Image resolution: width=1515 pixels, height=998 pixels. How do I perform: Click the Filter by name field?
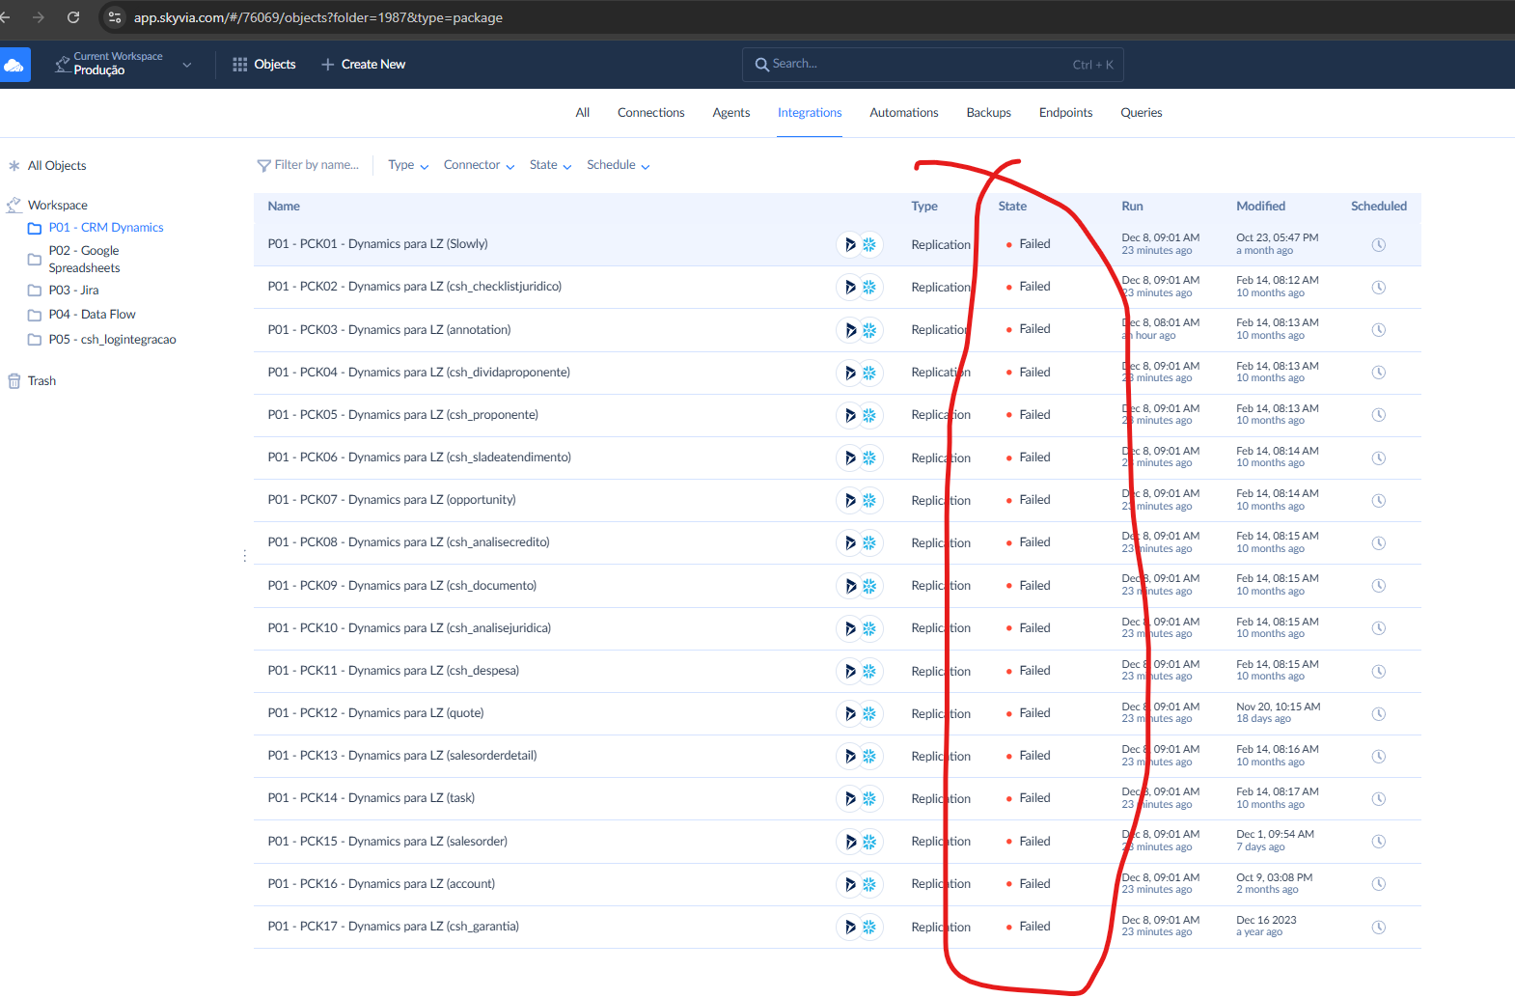317,165
